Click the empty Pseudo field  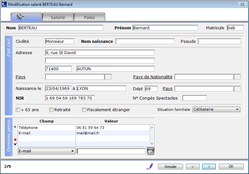(x=219, y=41)
